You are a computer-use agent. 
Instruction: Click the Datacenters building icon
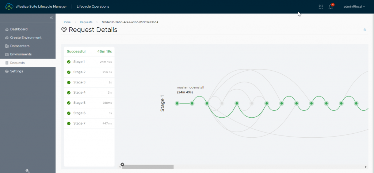tap(7, 46)
